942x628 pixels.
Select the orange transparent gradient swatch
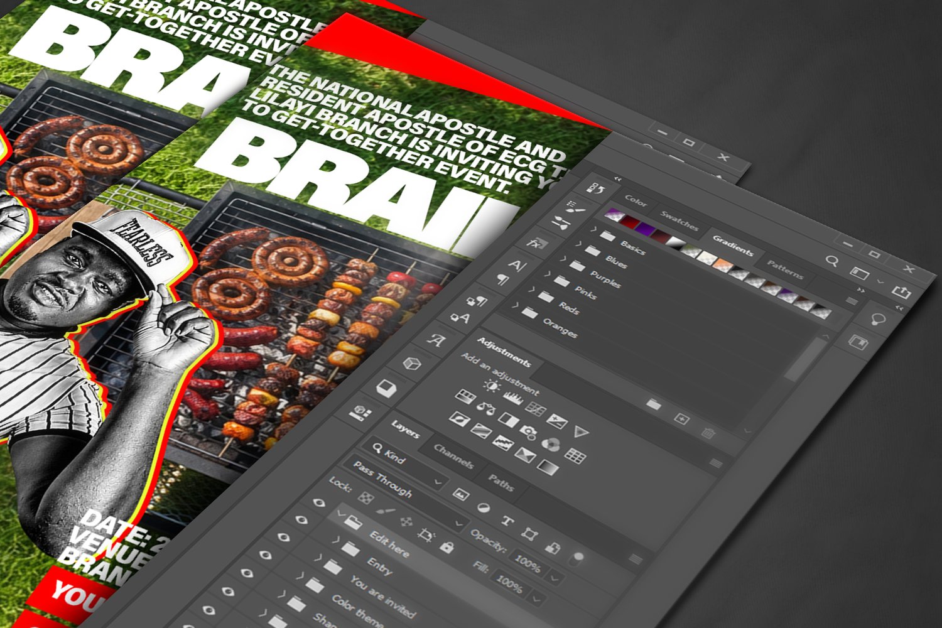pos(723,264)
